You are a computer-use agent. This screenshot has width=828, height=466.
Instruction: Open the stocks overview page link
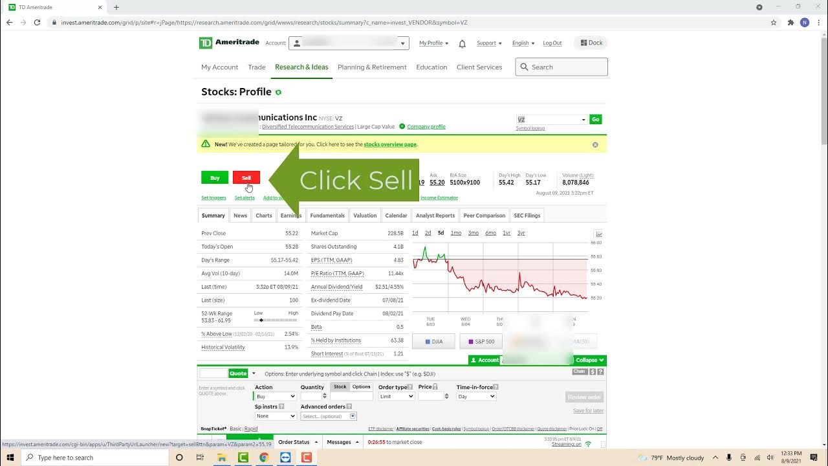click(x=390, y=145)
